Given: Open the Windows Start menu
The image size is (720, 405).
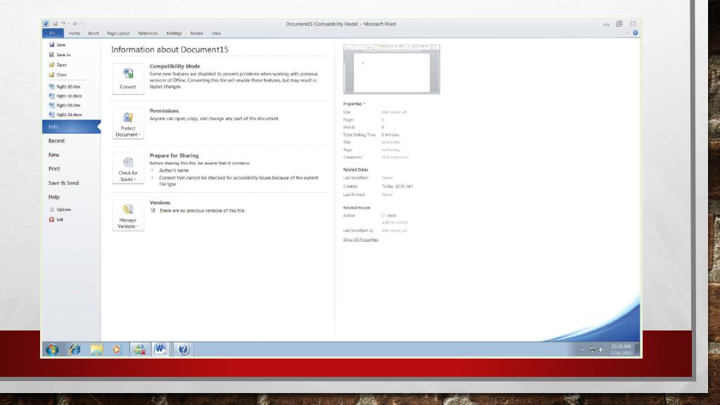Looking at the screenshot, I should [x=52, y=349].
